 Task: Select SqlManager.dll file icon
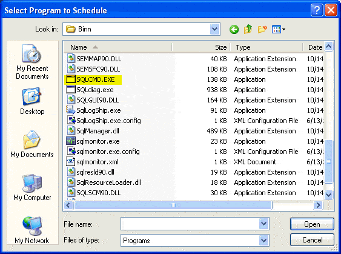[x=71, y=131]
